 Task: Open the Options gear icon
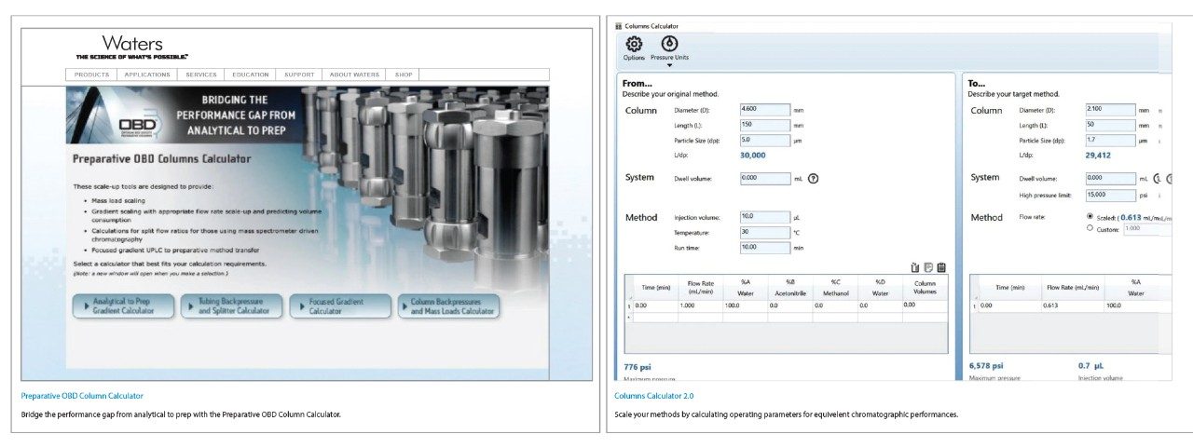(x=634, y=44)
